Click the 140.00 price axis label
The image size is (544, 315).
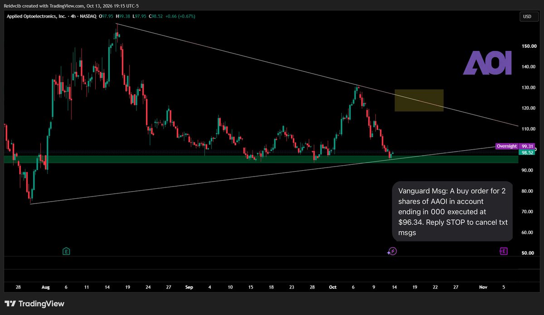pos(528,67)
